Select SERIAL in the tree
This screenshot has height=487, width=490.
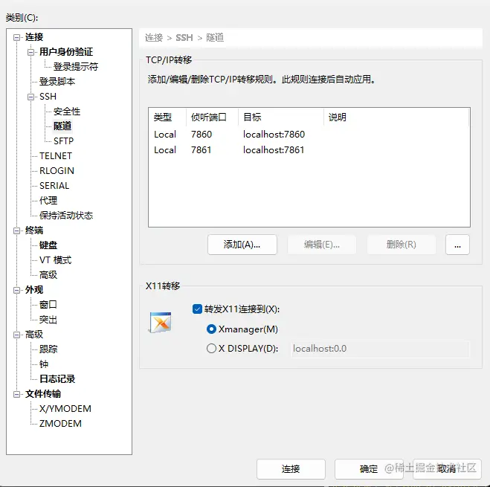pos(54,186)
